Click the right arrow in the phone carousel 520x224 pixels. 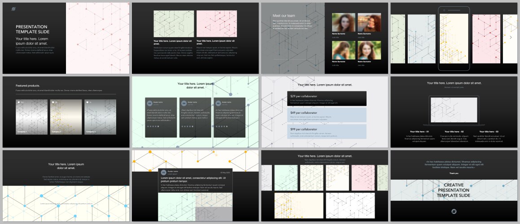coord(511,38)
